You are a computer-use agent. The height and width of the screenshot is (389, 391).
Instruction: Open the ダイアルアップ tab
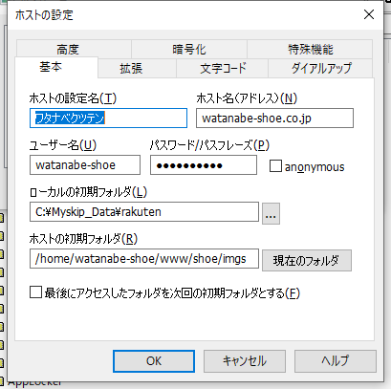click(320, 68)
